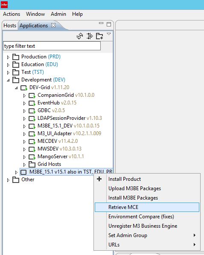Click the Development folder icon
The height and width of the screenshot is (255, 204).
(x=16, y=80)
